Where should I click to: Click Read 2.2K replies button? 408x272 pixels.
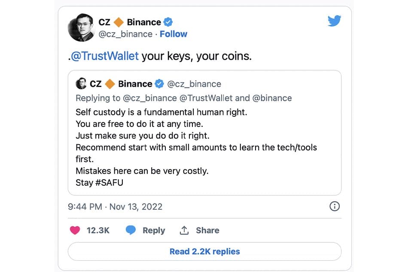click(x=204, y=251)
